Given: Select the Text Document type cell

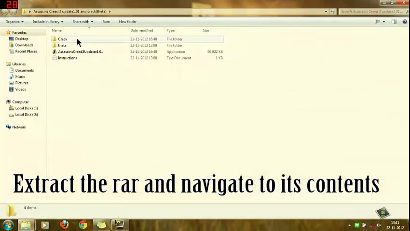Looking at the screenshot, I should tap(179, 58).
